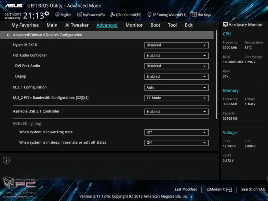Click +5V reading 5.080 V
This screenshot has width=268, height=201.
(x=250, y=146)
